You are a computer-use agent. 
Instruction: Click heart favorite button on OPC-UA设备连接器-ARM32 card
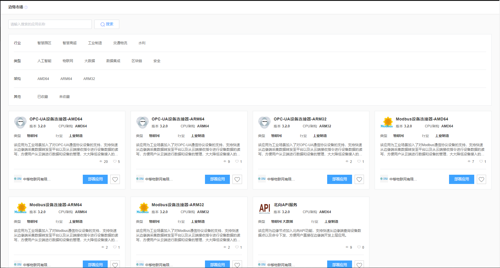[x=359, y=179]
